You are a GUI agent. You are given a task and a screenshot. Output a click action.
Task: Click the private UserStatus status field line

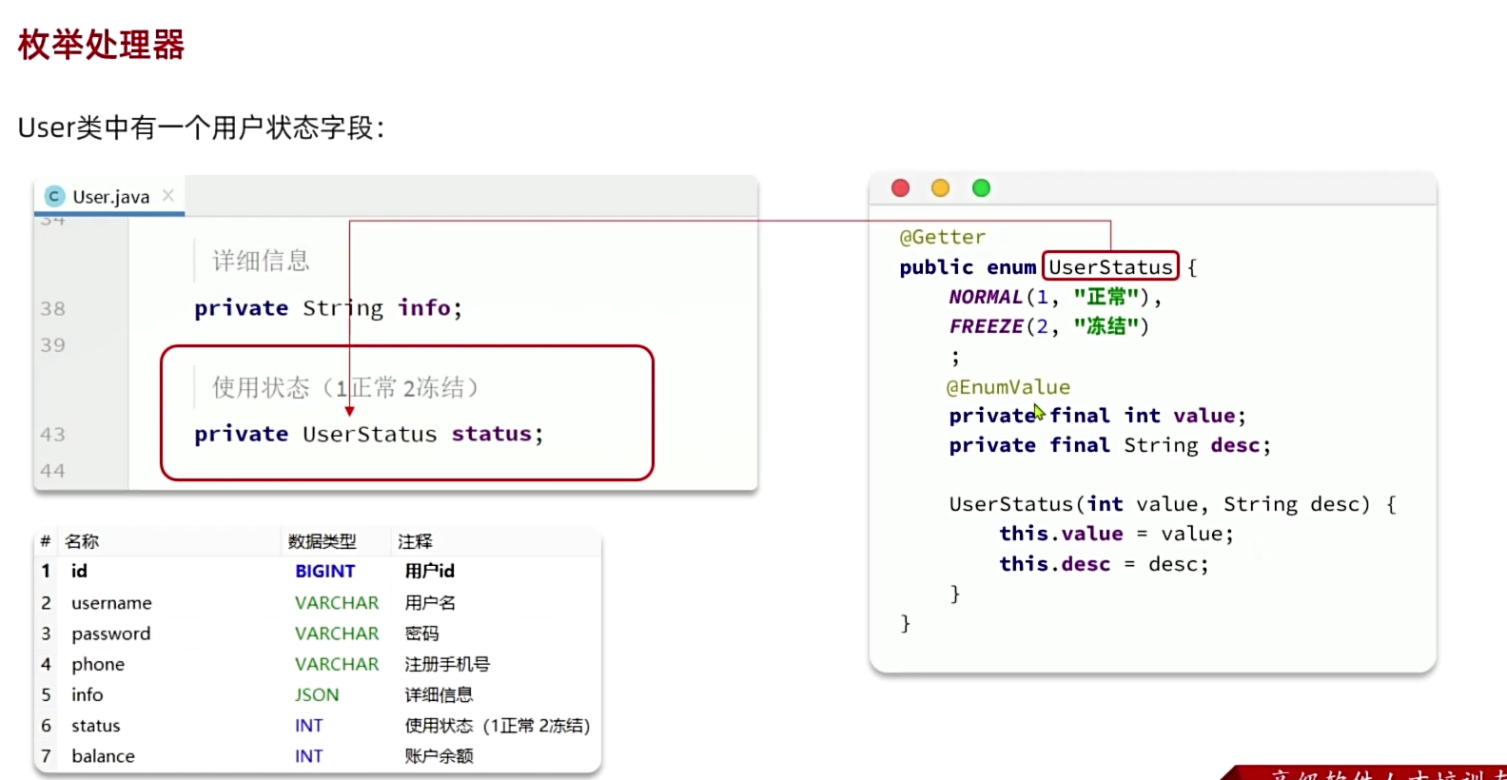(369, 435)
